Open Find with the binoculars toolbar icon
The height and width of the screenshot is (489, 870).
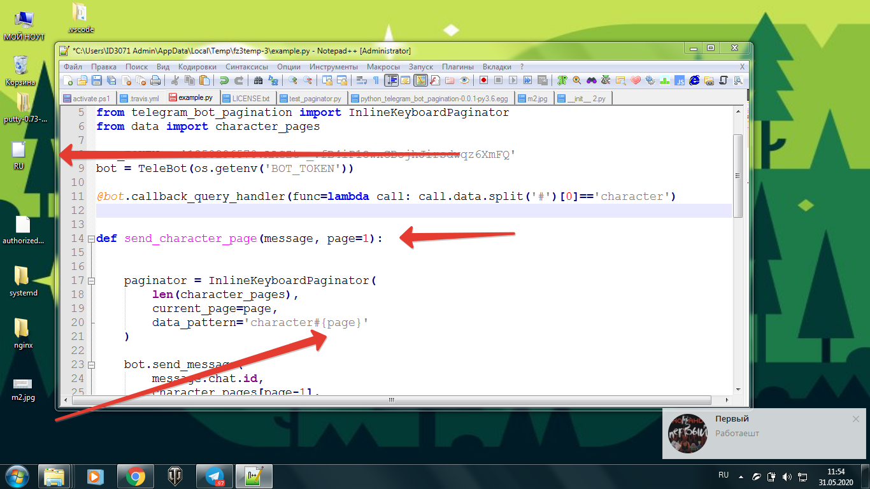pyautogui.click(x=258, y=81)
